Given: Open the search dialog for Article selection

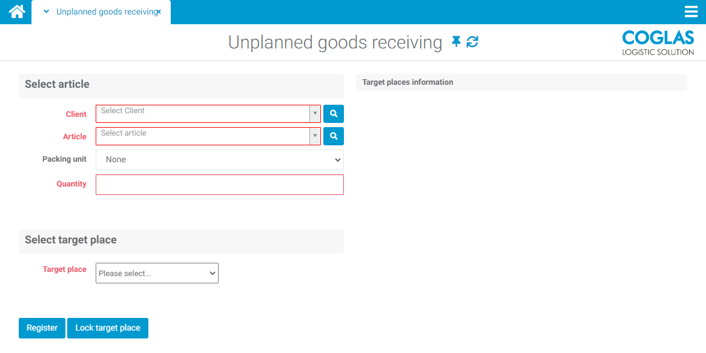Looking at the screenshot, I should coord(333,136).
